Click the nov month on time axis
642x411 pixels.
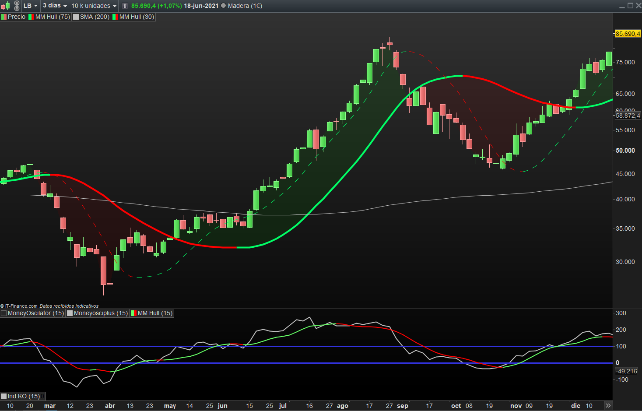coord(516,406)
